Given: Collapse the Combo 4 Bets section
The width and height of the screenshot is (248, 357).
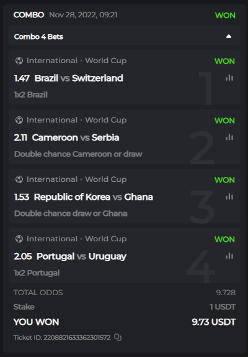Looking at the screenshot, I should tap(229, 37).
